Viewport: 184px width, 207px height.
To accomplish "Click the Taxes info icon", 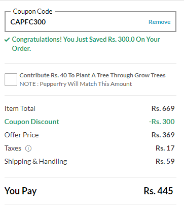I will (x=28, y=149).
